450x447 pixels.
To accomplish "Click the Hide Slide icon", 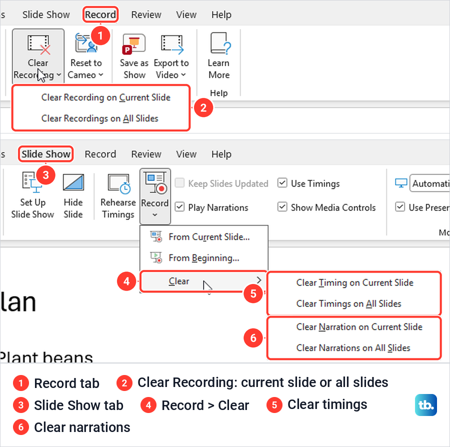I will (x=73, y=182).
